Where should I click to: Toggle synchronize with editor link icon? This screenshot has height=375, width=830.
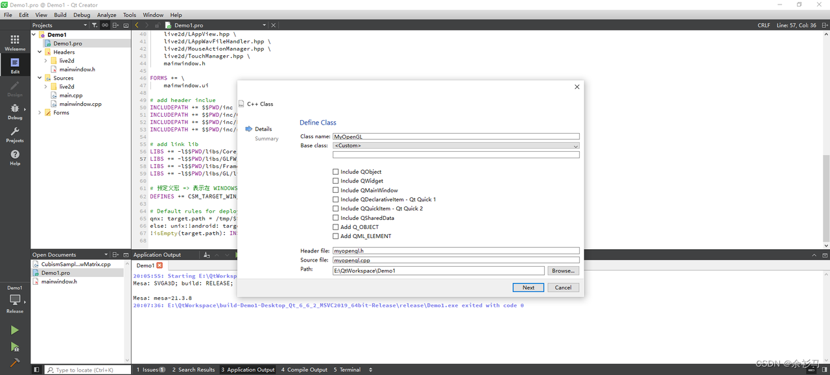coord(105,25)
